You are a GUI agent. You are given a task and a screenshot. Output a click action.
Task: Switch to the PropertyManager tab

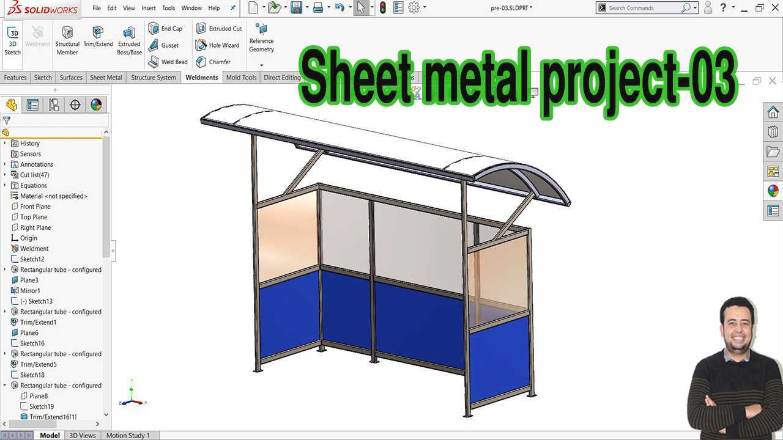click(x=32, y=105)
